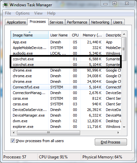Select the Processes tab
The image size is (137, 163).
pyautogui.click(x=38, y=22)
